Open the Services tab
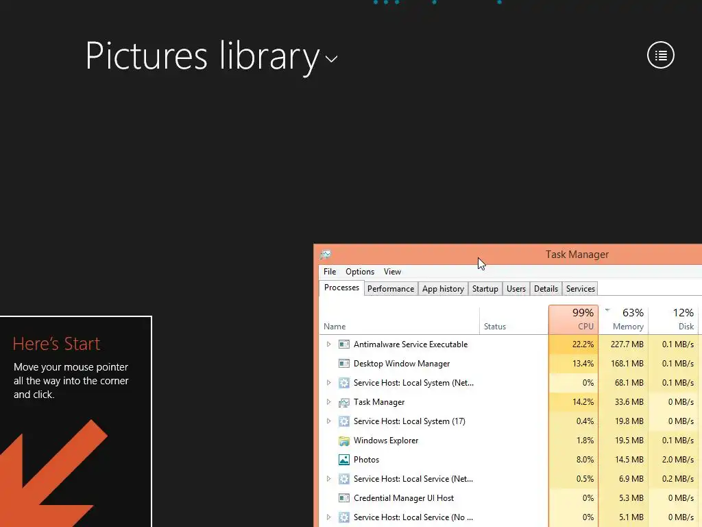 pos(580,289)
